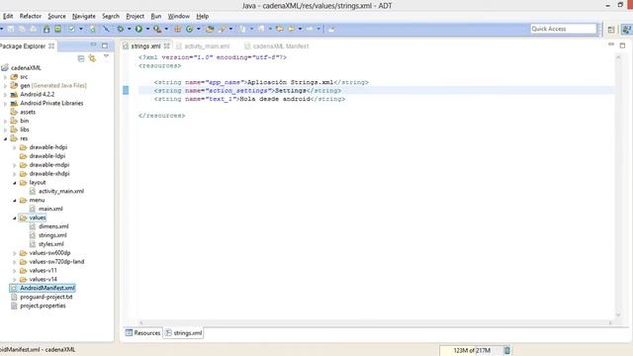The height and width of the screenshot is (356, 633).
Task: Expand the gen folder
Action: click(5, 86)
